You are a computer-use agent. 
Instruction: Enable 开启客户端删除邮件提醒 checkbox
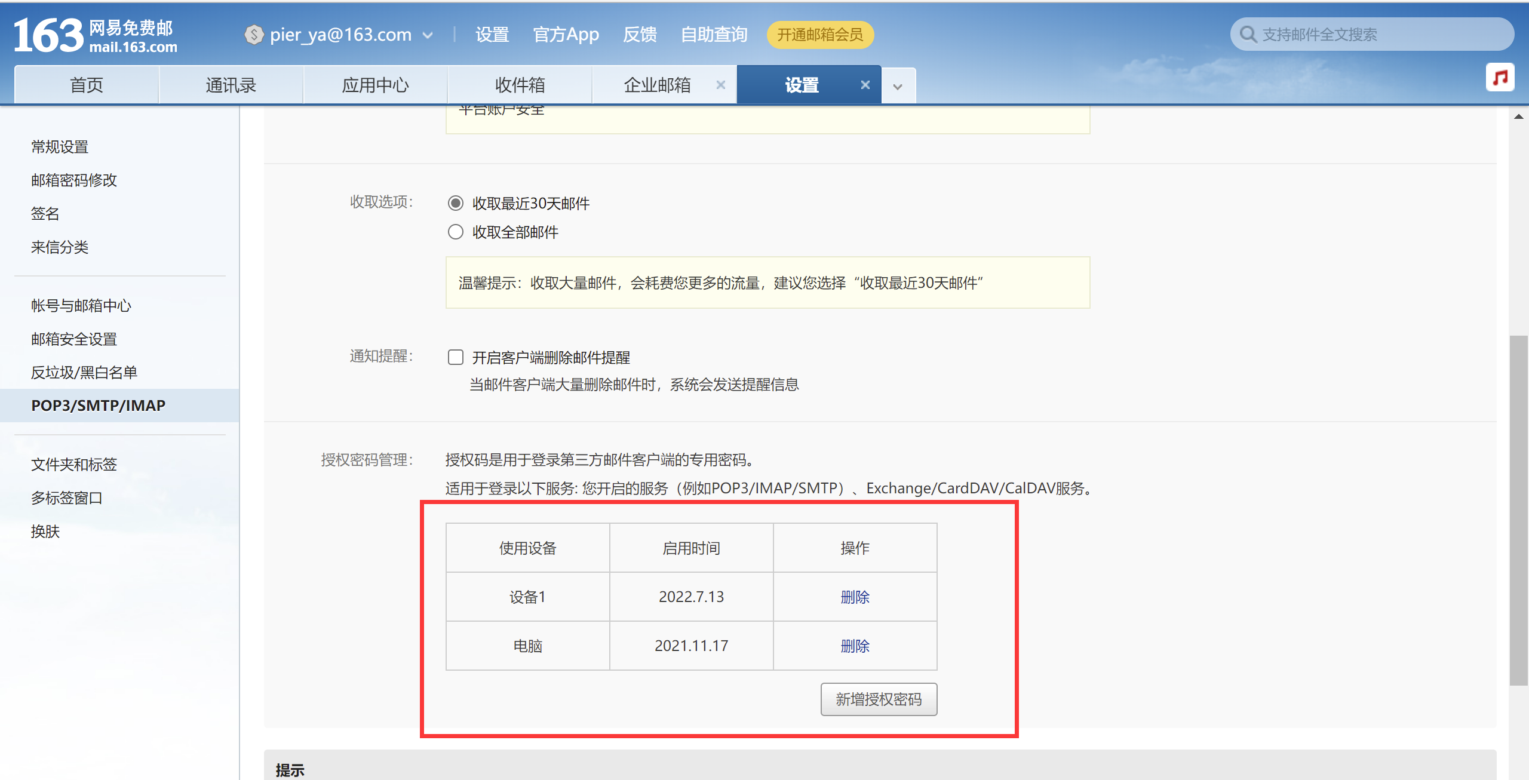[456, 357]
